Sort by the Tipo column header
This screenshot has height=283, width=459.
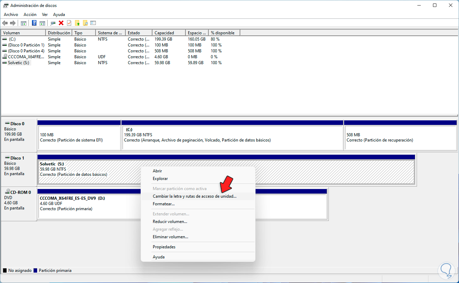[x=84, y=33]
